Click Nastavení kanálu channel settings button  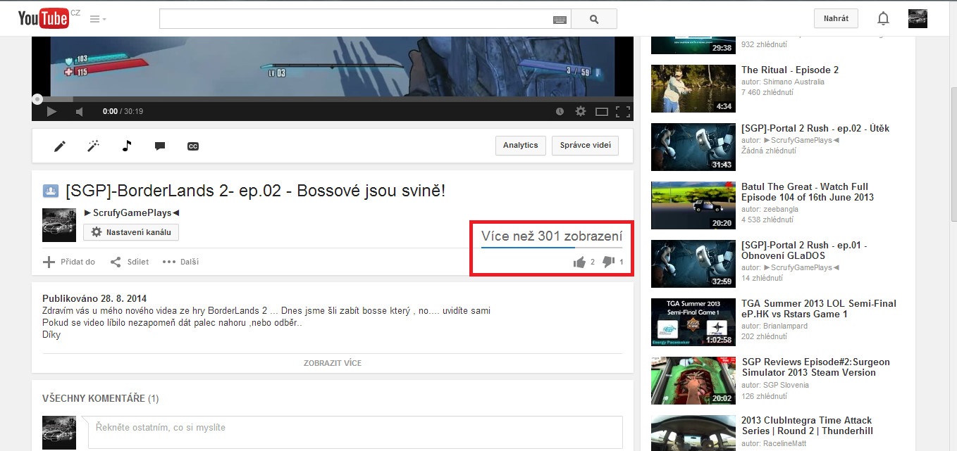[x=131, y=232]
